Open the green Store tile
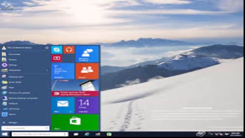245x138 pixels. pos(75,122)
